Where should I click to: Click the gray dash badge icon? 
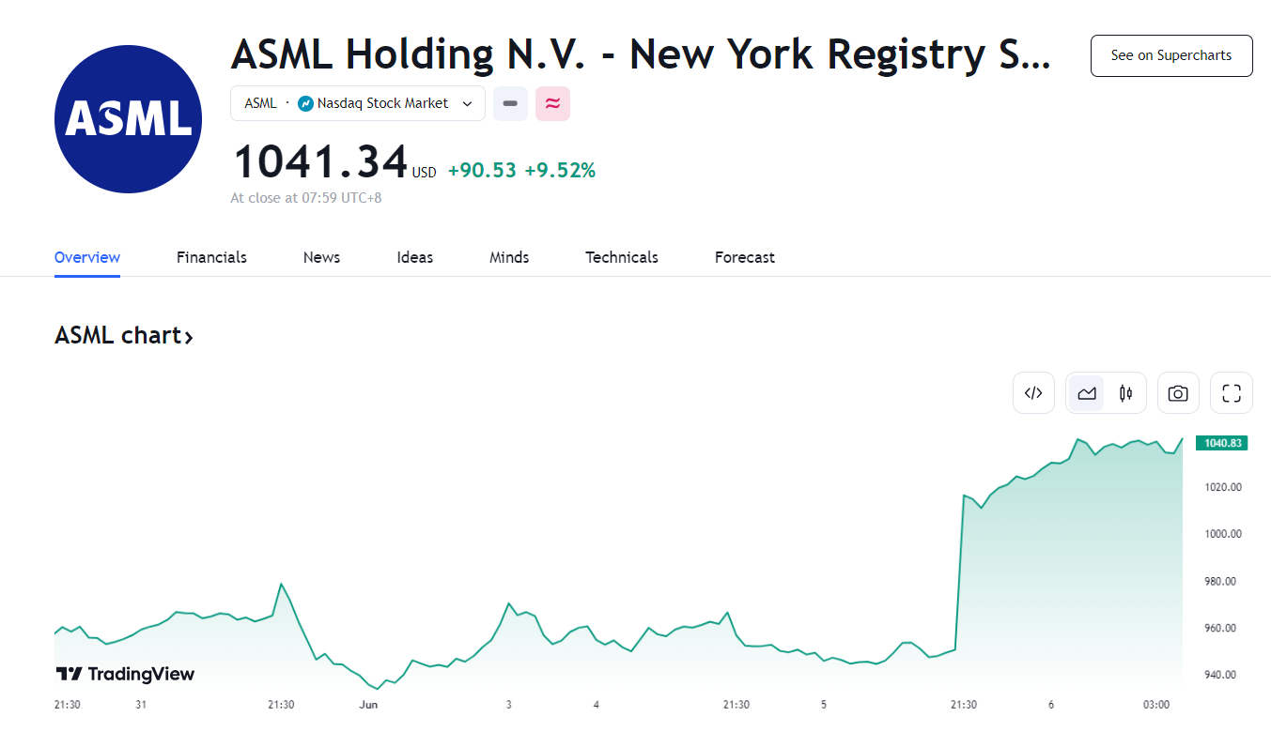pyautogui.click(x=510, y=103)
